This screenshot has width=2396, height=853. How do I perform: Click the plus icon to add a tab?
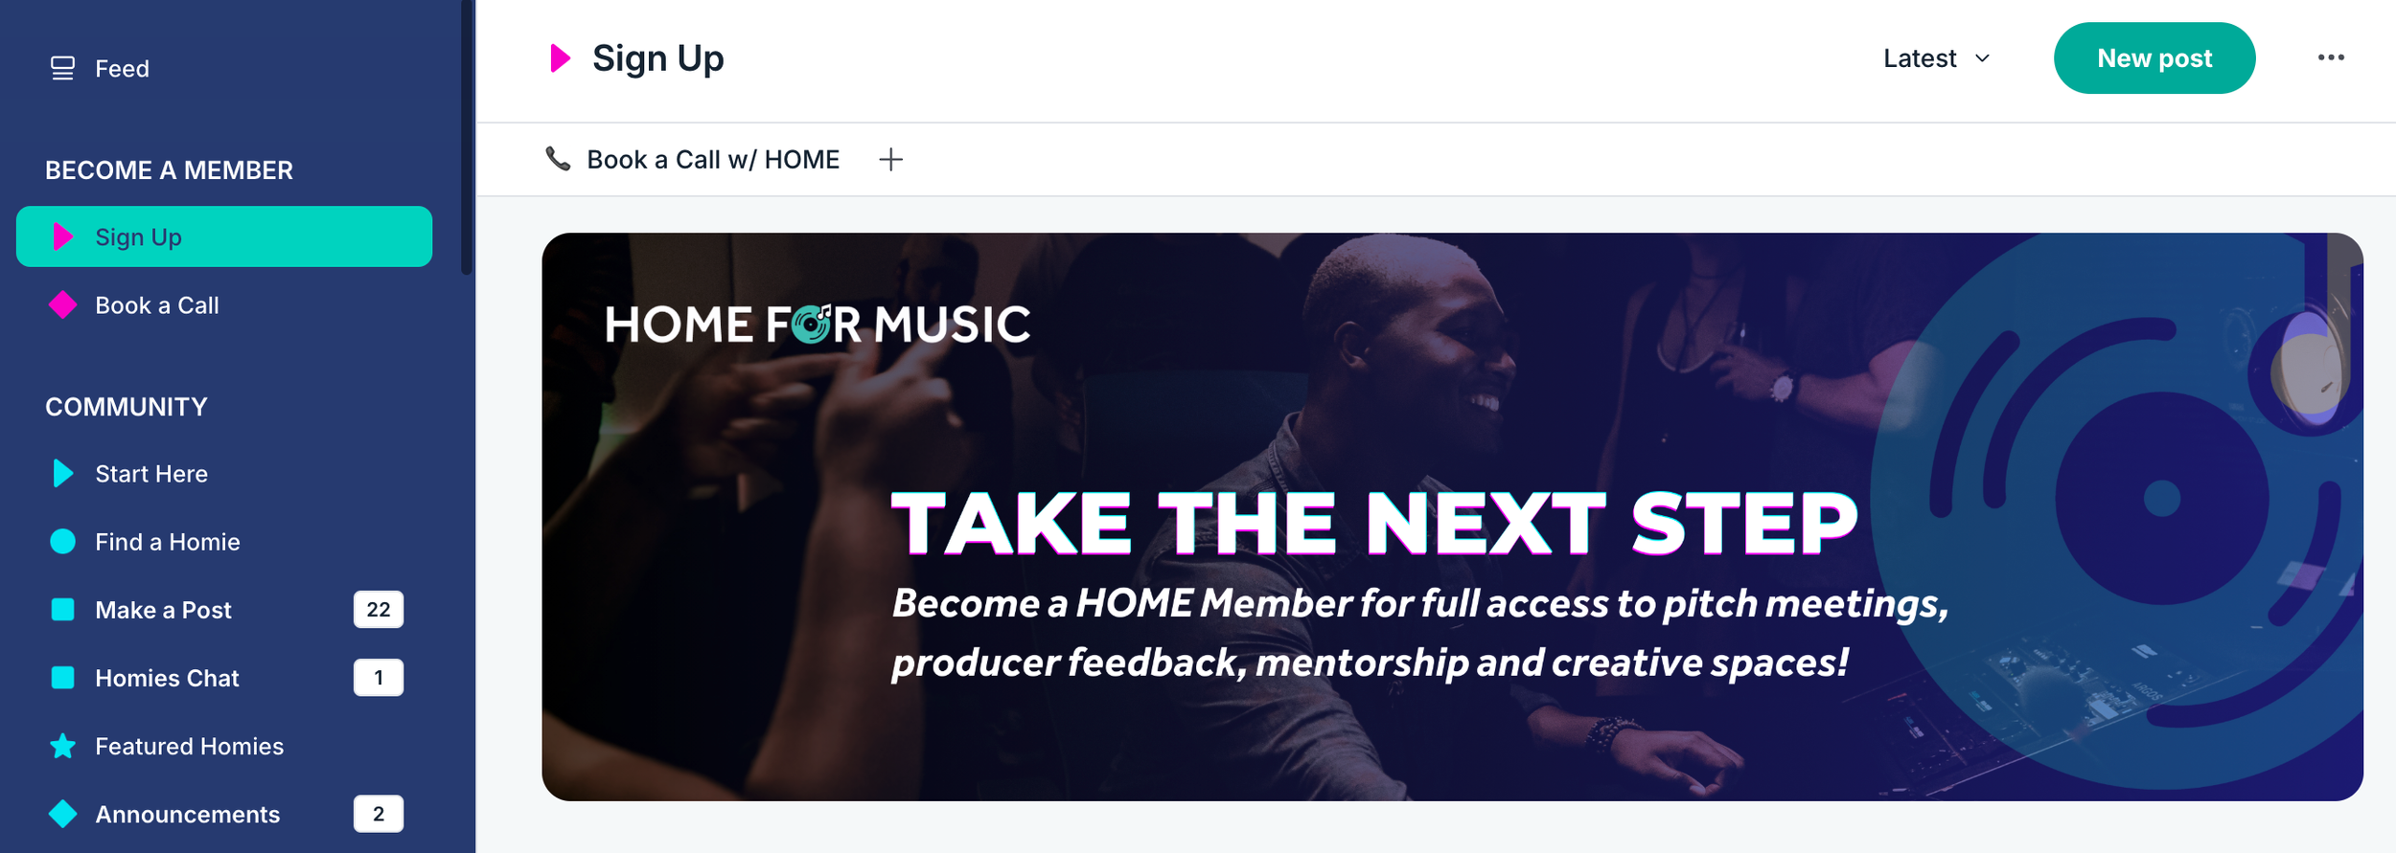point(890,159)
